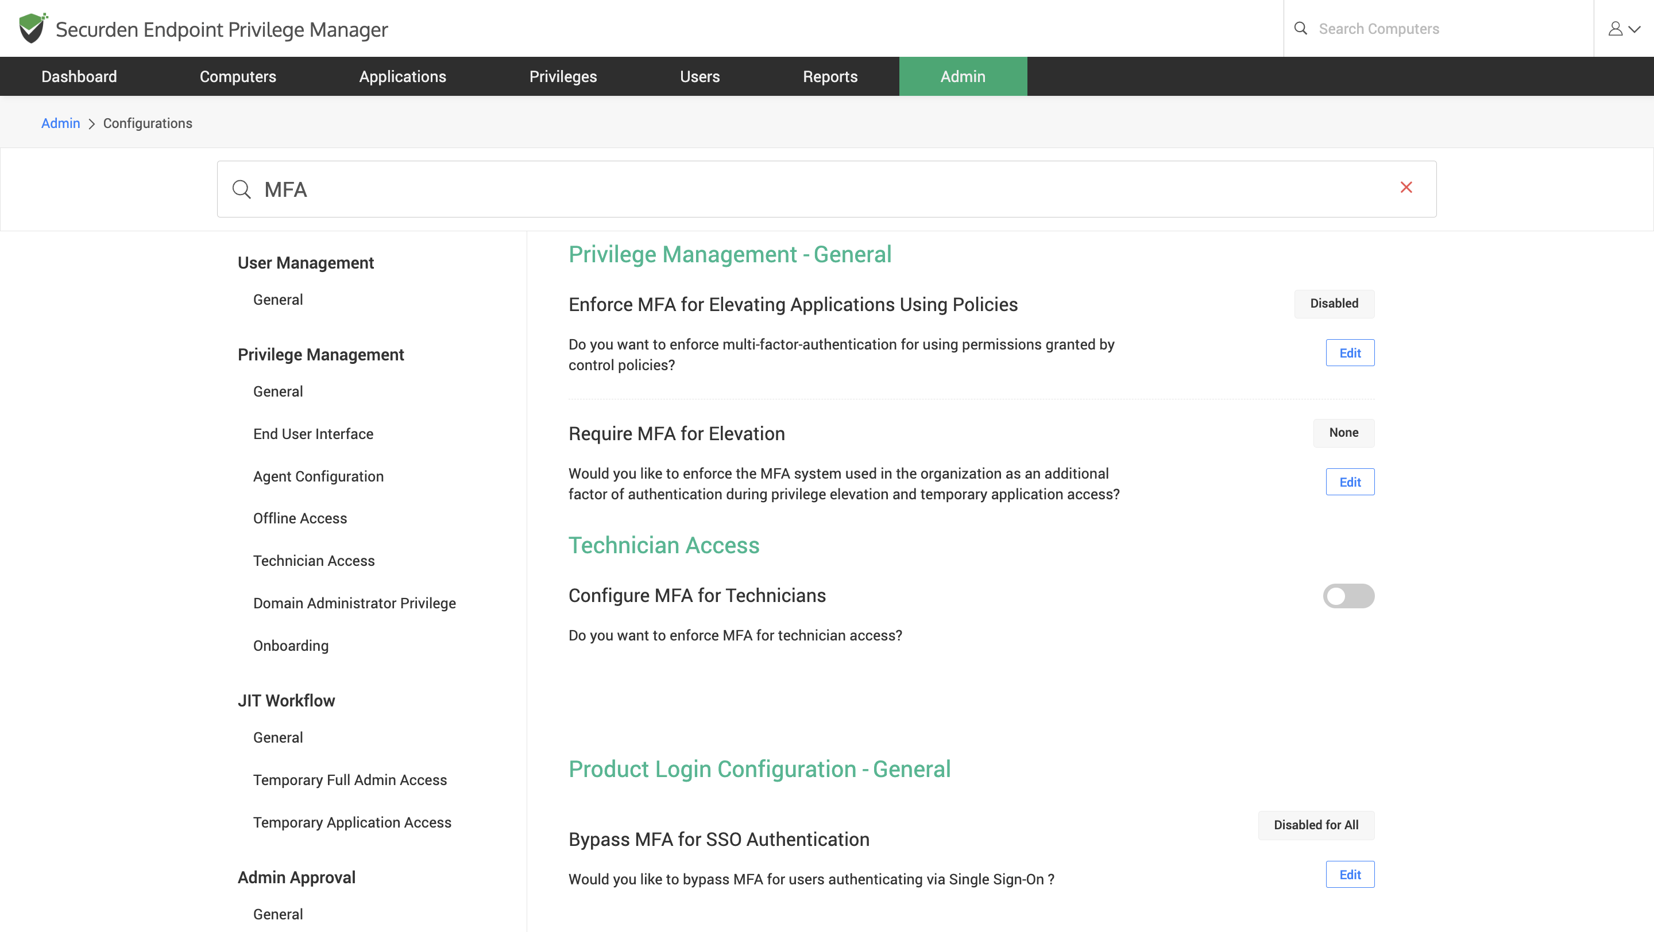
Task: Open Agent Configuration settings
Action: pos(319,476)
